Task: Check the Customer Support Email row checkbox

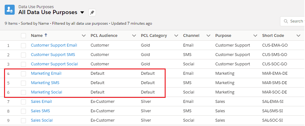Action: [x=23, y=45]
